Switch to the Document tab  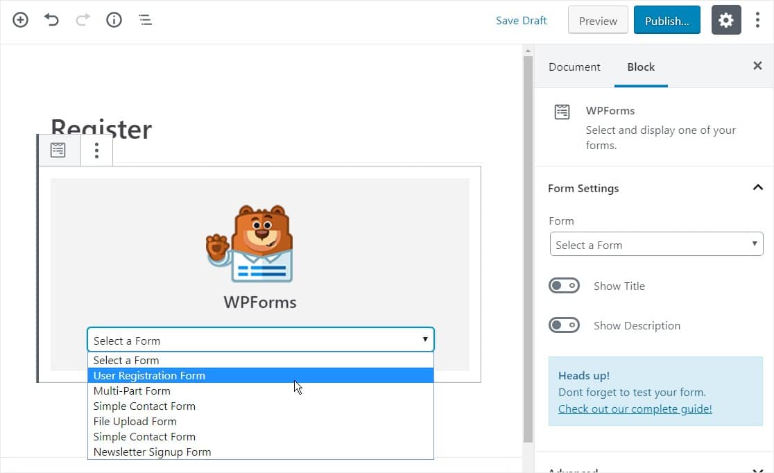click(574, 67)
